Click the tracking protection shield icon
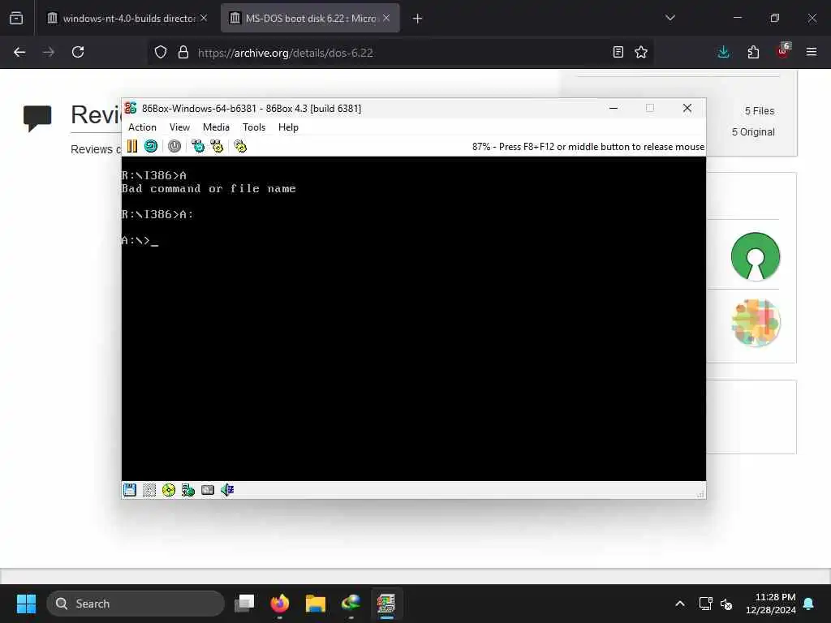The width and height of the screenshot is (831, 623). (161, 52)
